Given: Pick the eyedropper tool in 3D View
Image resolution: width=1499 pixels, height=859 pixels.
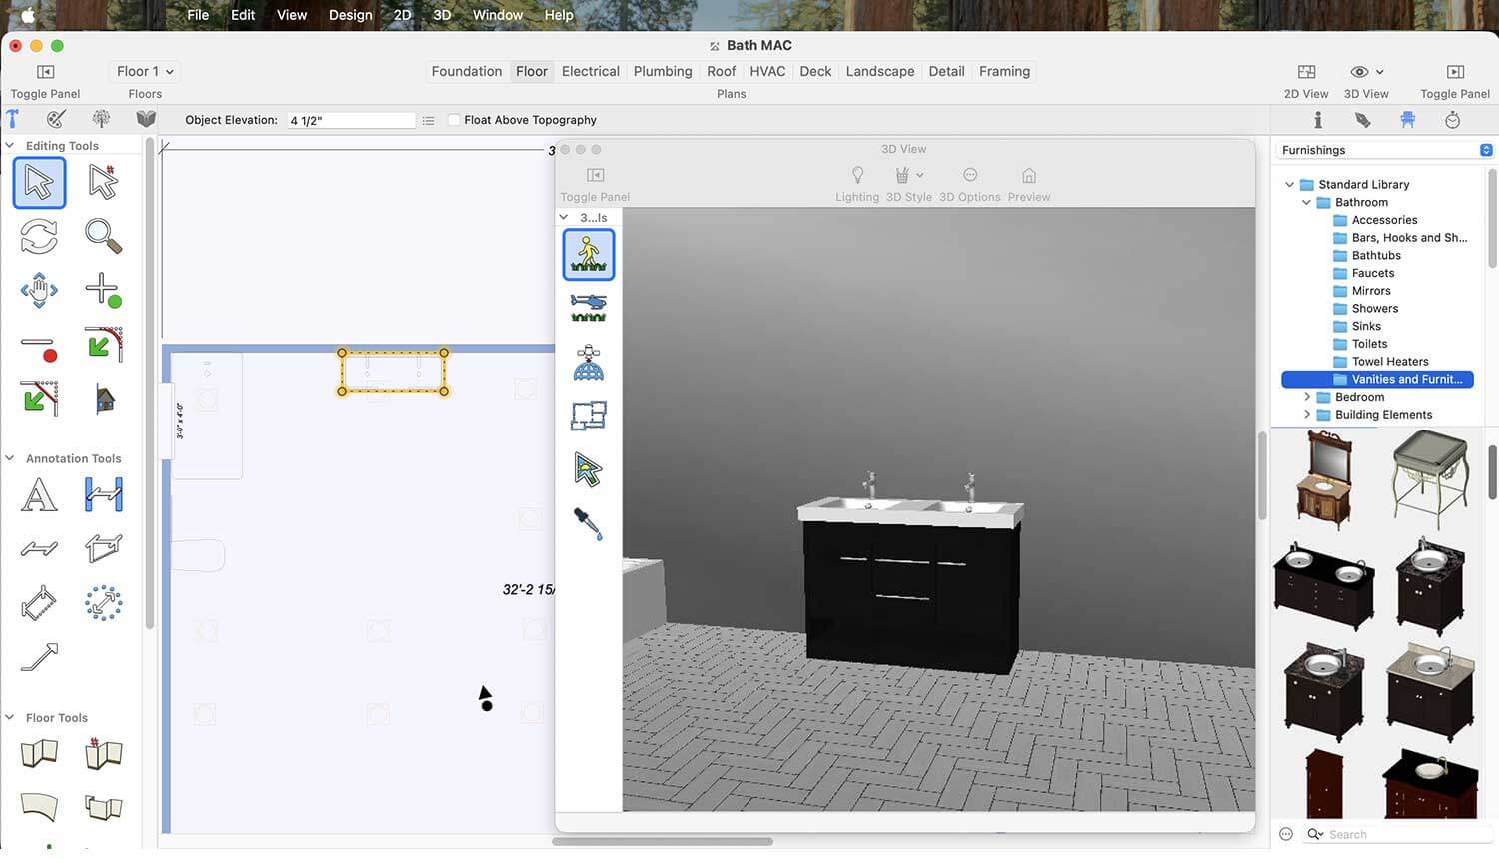Looking at the screenshot, I should pyautogui.click(x=588, y=523).
